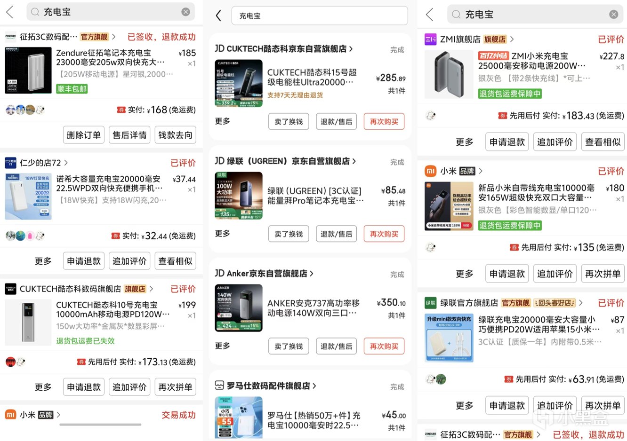Tap the group-buy avatars beside 实付 ¥168
Viewport: 627px width, 441px height.
pyautogui.click(x=25, y=110)
